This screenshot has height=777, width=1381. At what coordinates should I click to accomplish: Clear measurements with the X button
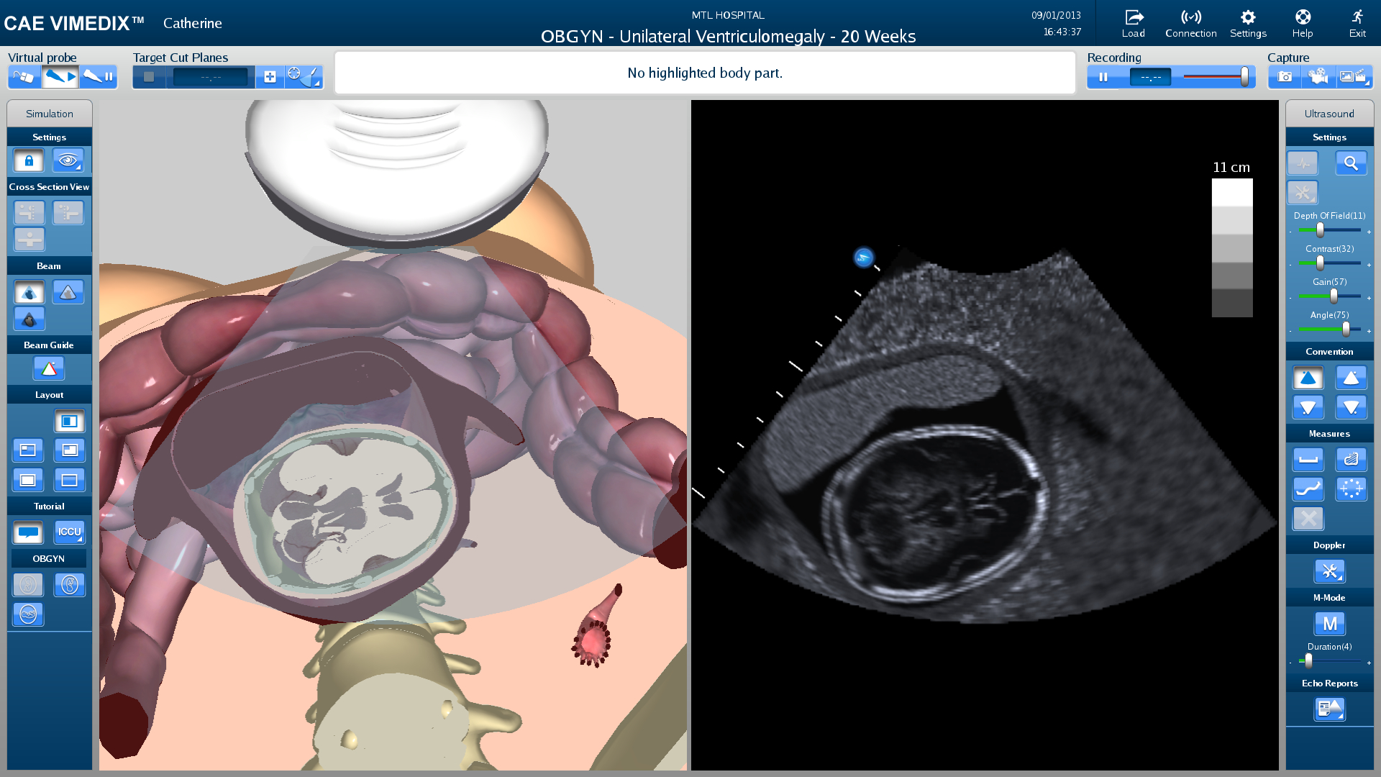pyautogui.click(x=1308, y=519)
